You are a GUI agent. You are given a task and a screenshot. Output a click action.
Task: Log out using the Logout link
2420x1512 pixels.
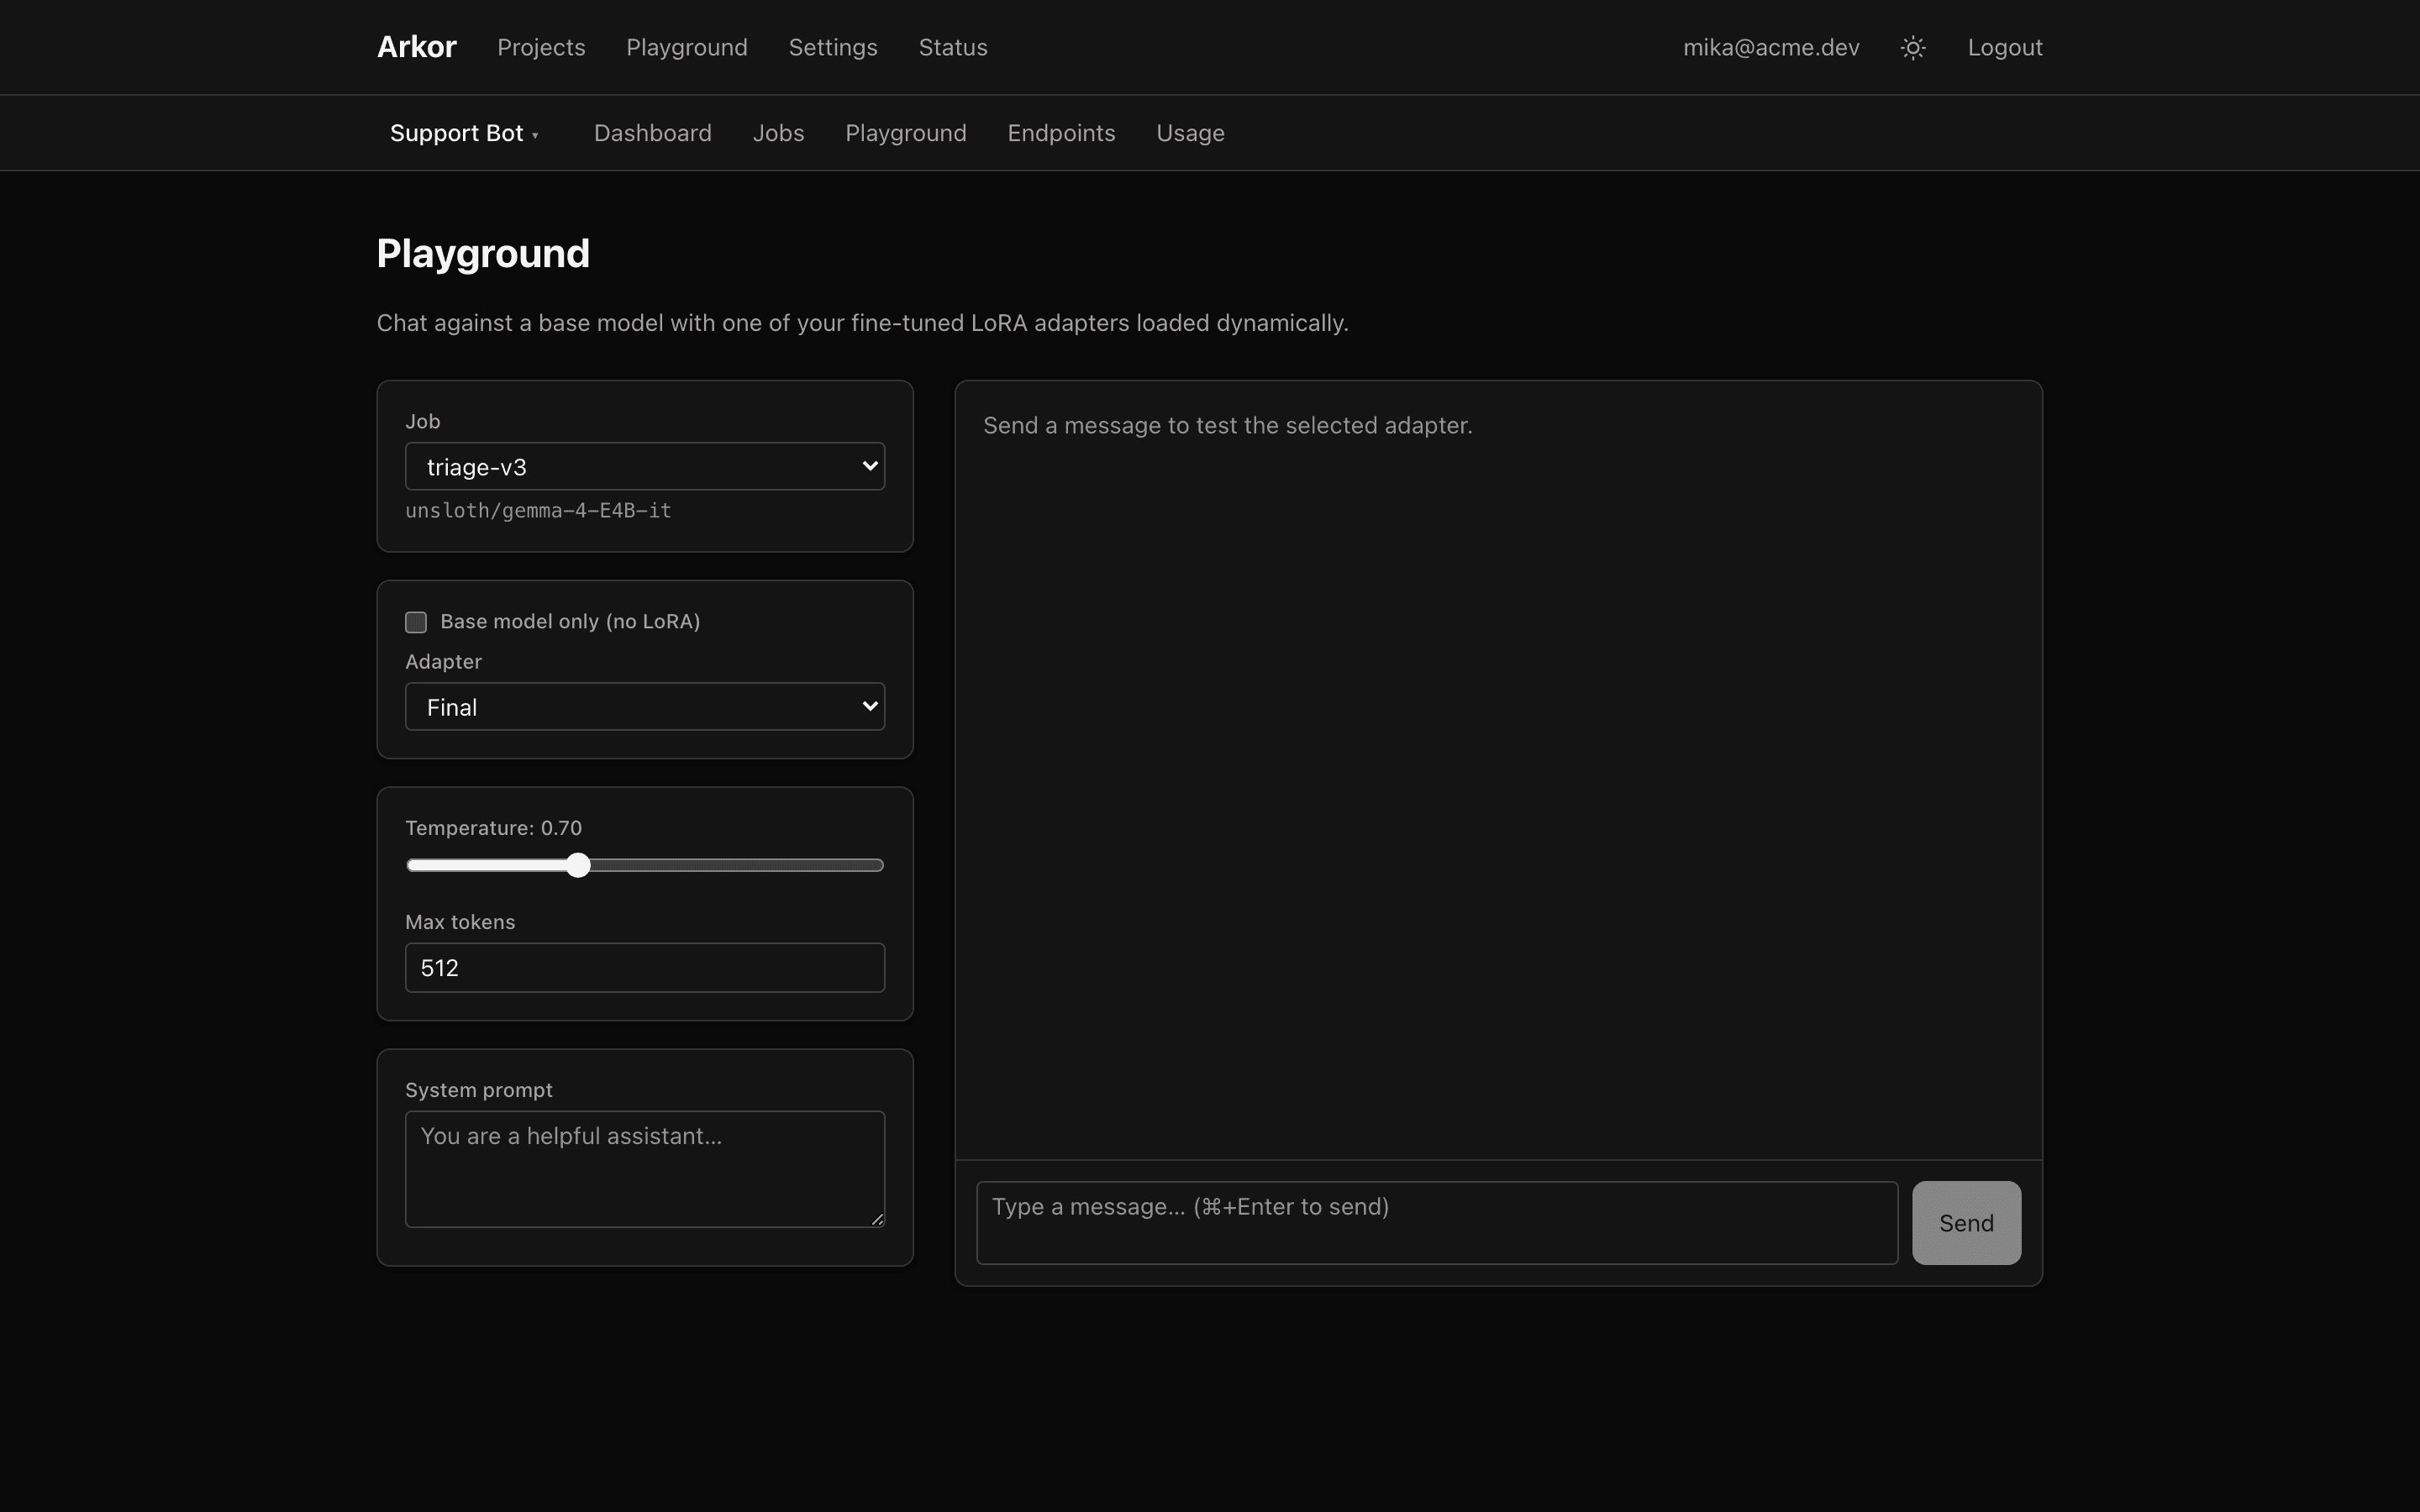2005,47
